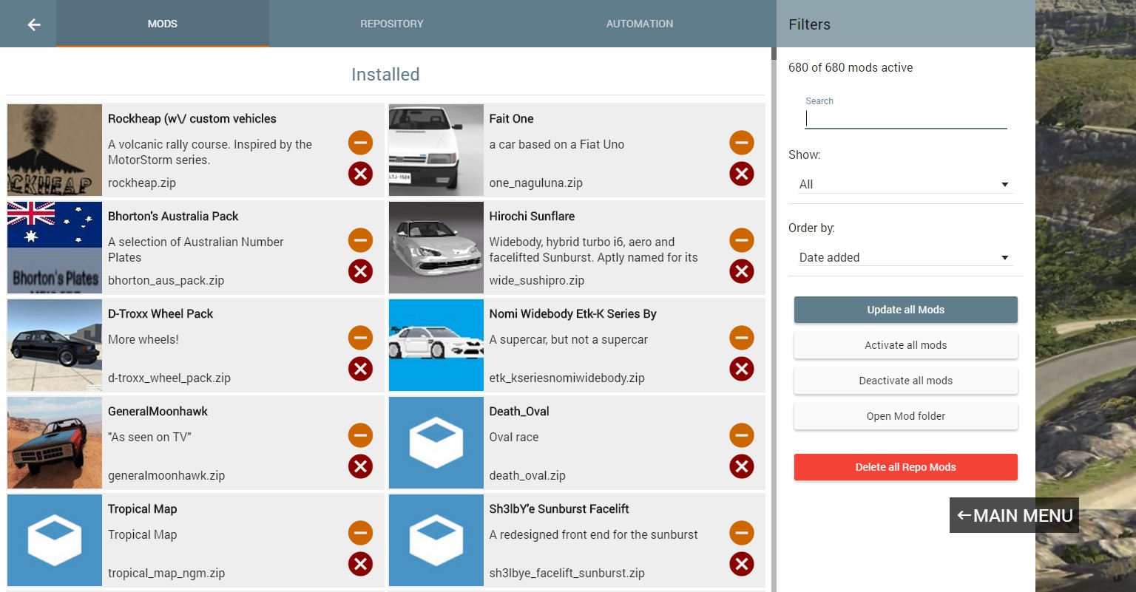The image size is (1136, 592).
Task: Remove the Tropical Map mod
Action: [360, 564]
